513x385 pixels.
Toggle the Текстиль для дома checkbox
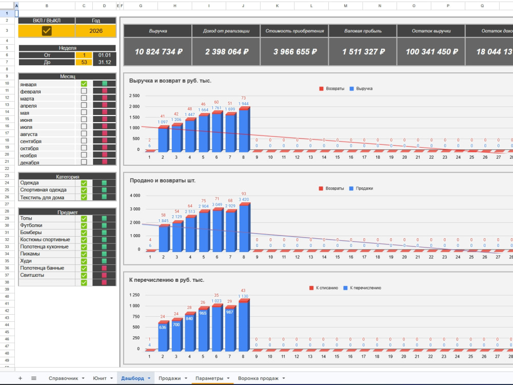coord(84,198)
